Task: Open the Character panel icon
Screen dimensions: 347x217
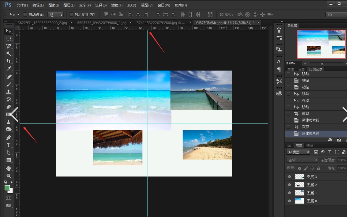Action: coord(279,61)
